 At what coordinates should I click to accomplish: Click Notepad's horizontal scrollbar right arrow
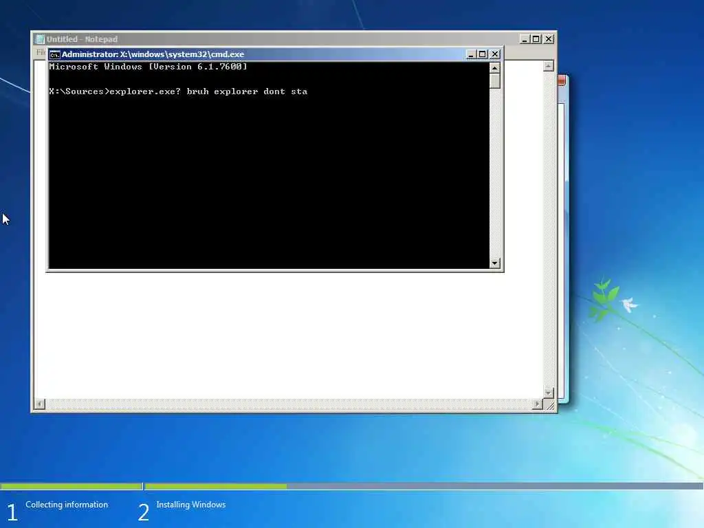click(538, 404)
